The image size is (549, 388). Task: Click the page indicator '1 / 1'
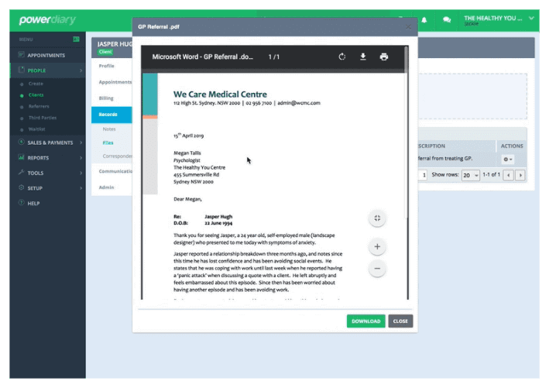tap(274, 57)
